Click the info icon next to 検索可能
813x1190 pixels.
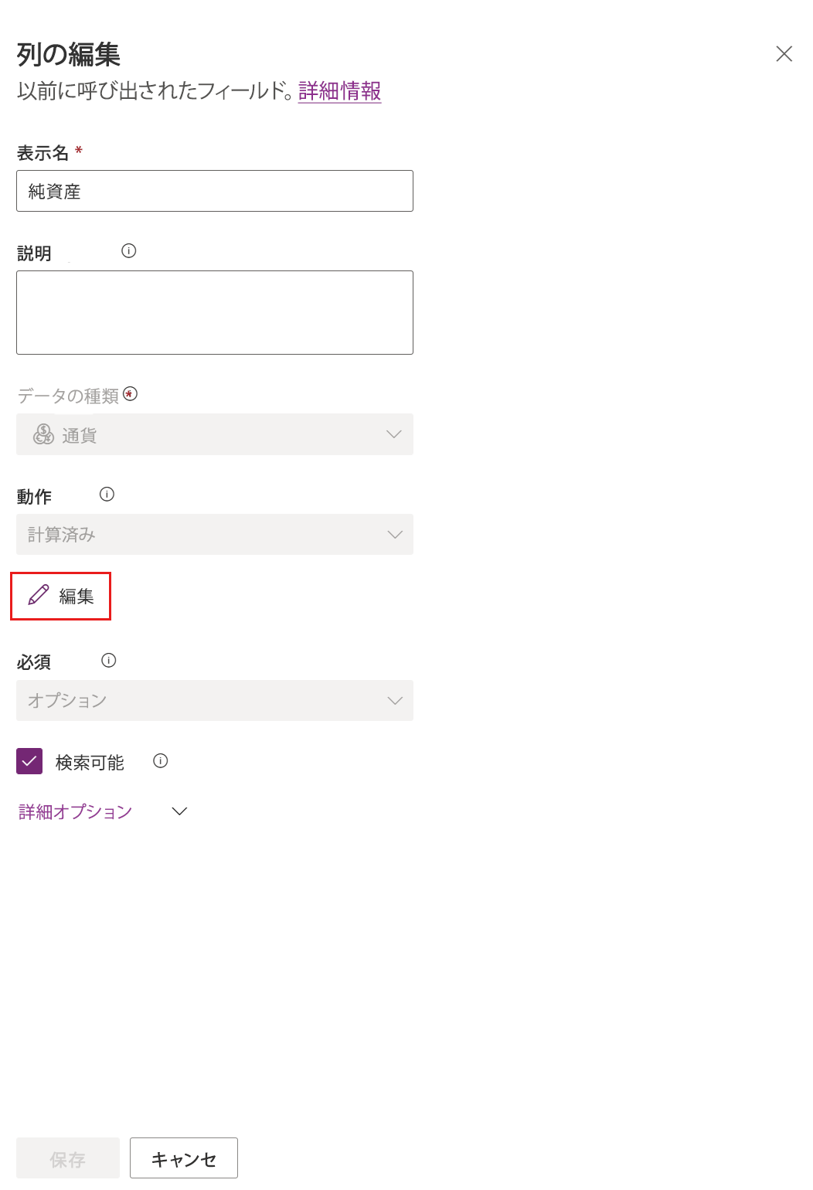[160, 760]
